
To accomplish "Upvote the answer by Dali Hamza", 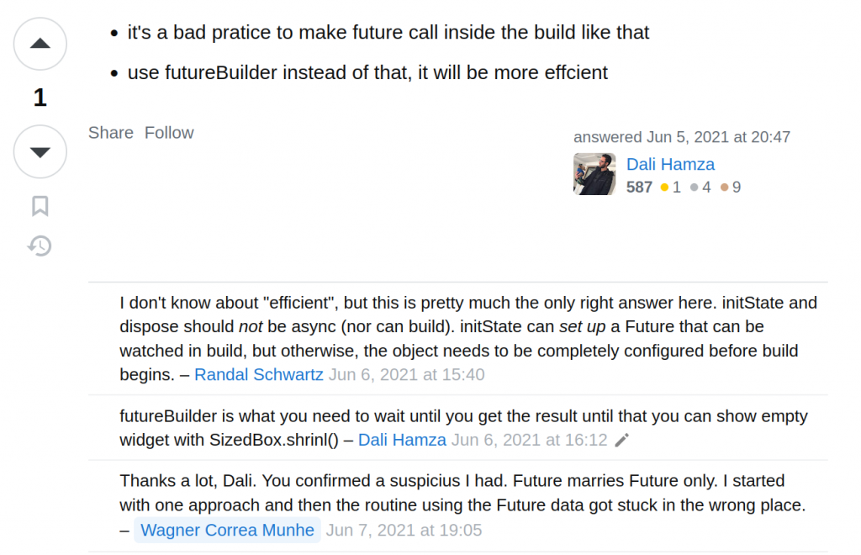I will tap(40, 44).
